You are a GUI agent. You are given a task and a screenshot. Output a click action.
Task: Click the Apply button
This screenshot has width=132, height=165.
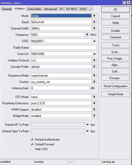coord(116,23)
